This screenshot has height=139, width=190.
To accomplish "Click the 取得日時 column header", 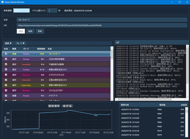I will click(x=125, y=105).
